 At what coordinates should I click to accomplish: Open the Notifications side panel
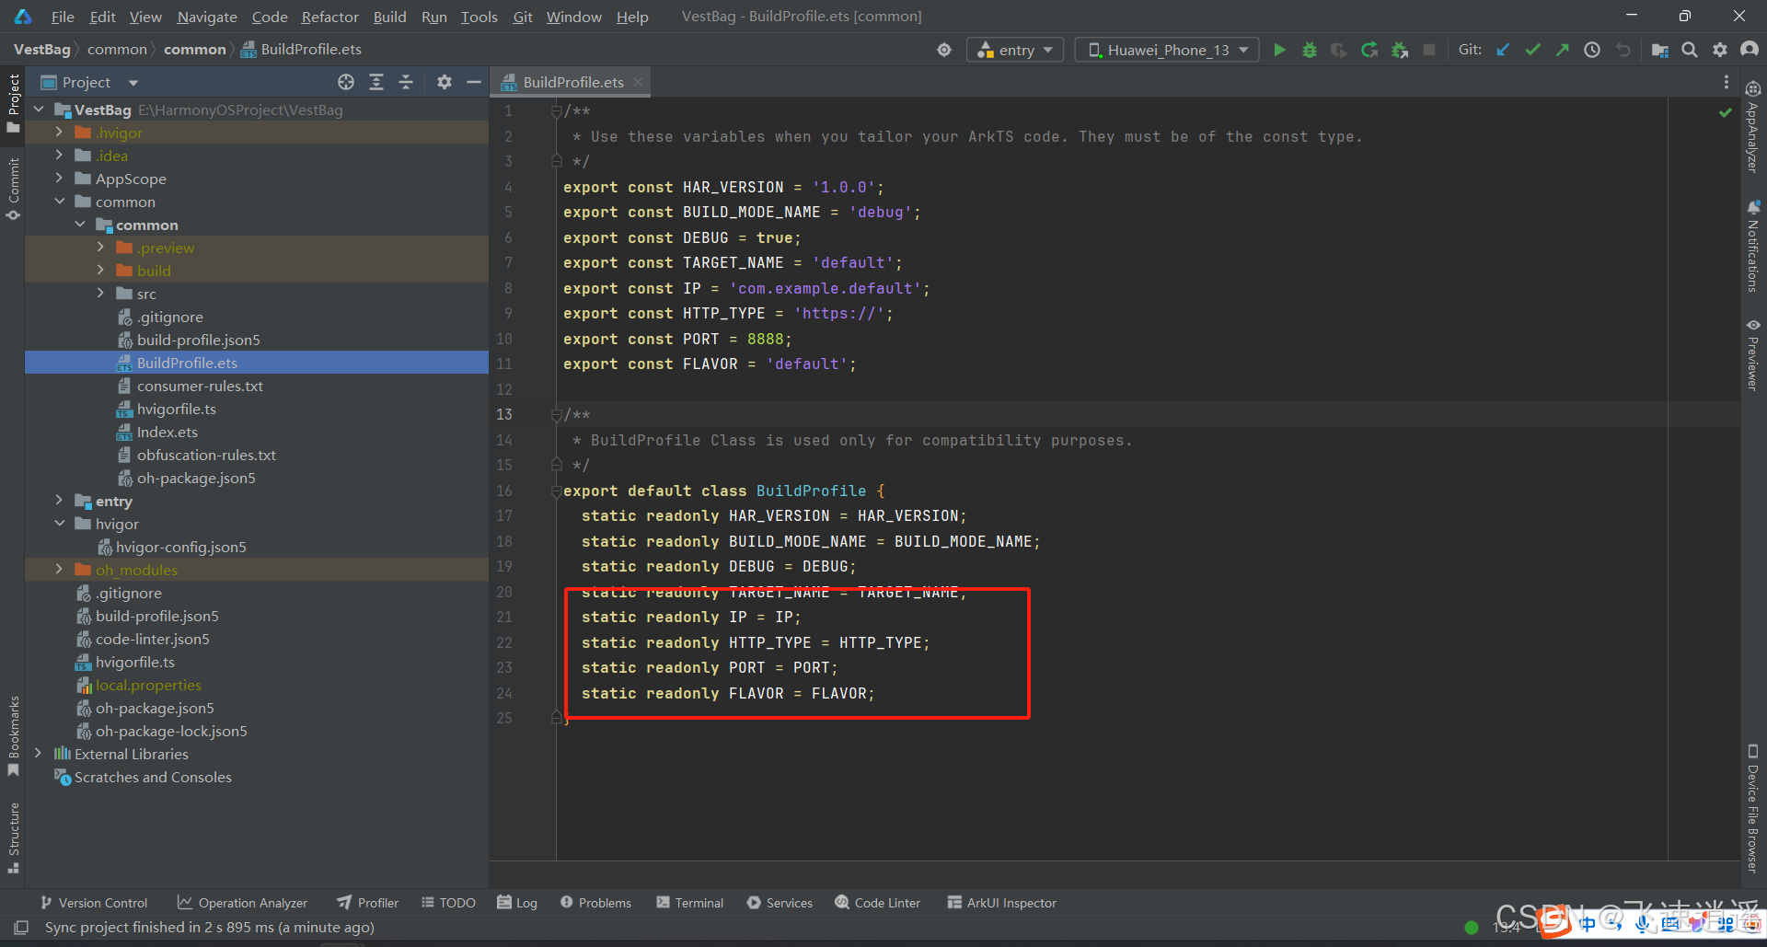click(1753, 247)
